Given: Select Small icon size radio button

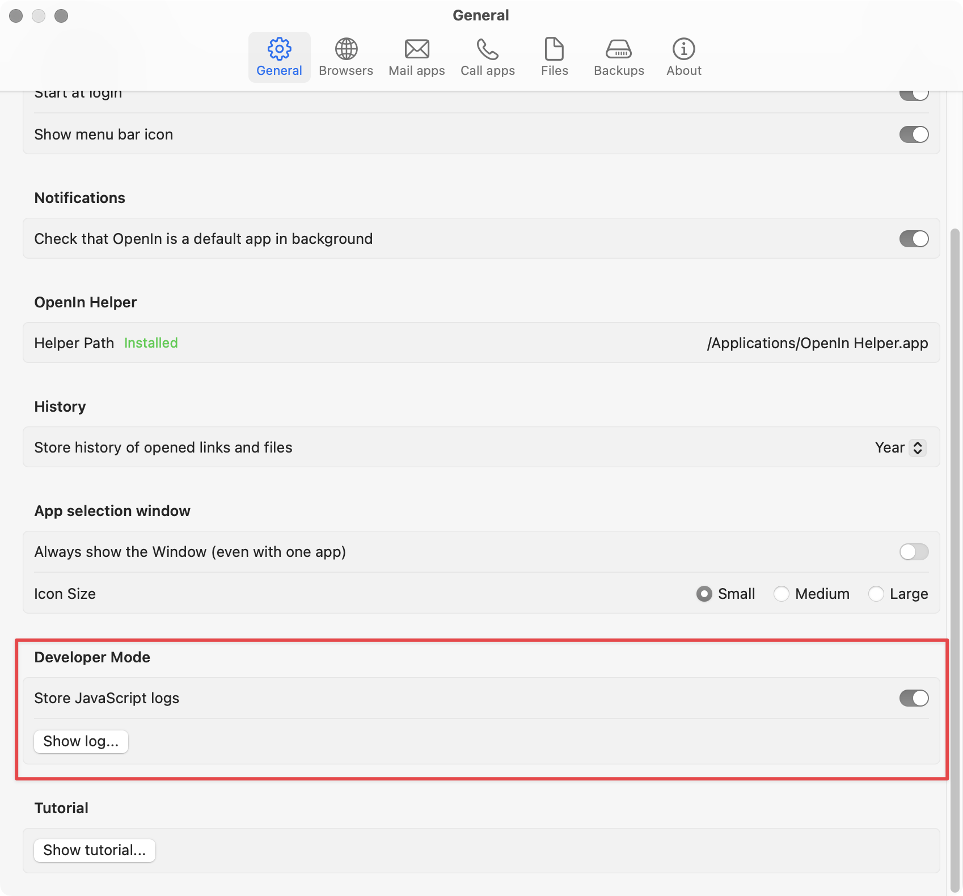Looking at the screenshot, I should click(x=704, y=594).
